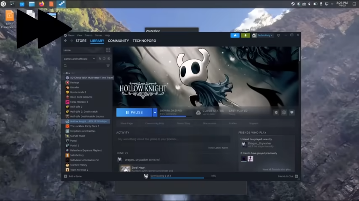
Task: Click the Add a Game plus icon
Action: click(66, 176)
